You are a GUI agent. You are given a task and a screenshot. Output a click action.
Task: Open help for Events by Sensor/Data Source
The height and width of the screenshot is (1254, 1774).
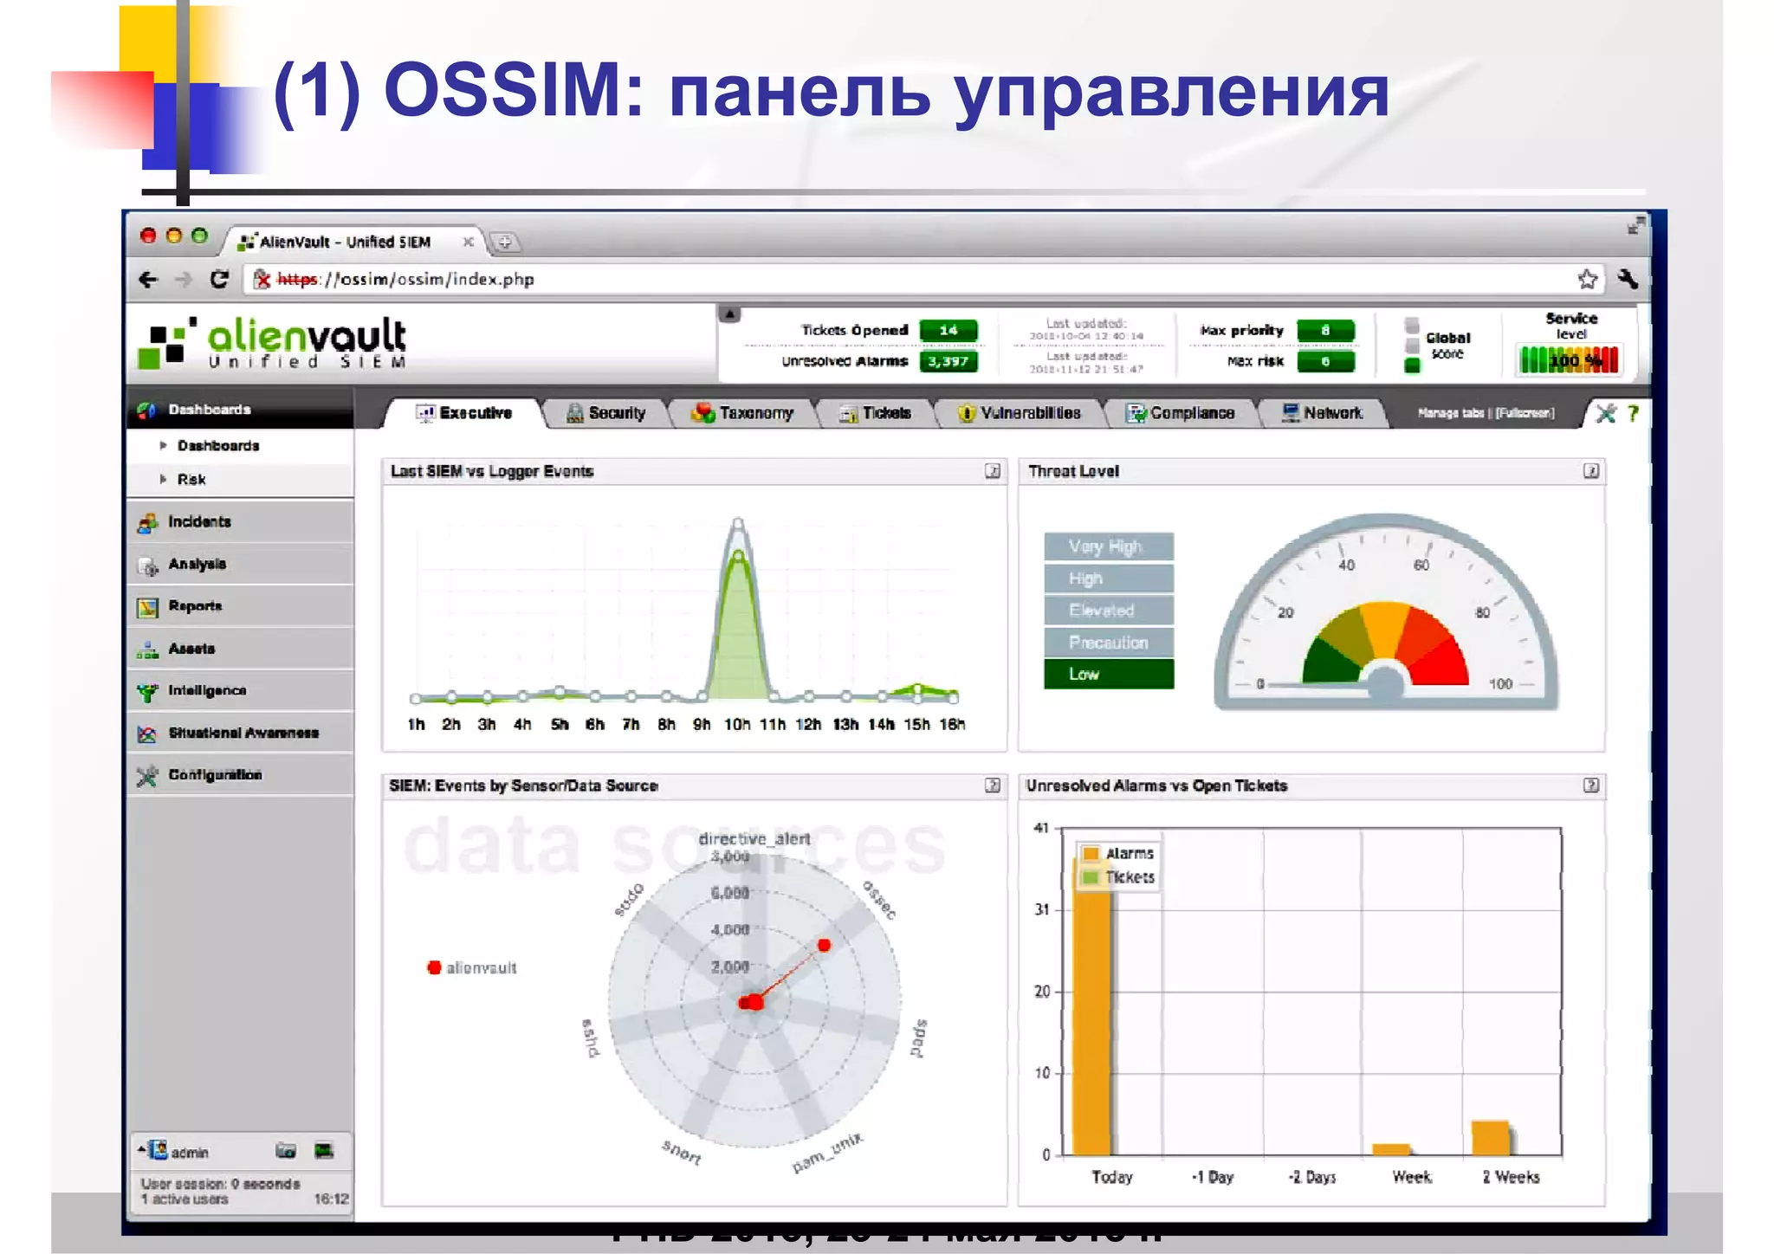[x=993, y=785]
